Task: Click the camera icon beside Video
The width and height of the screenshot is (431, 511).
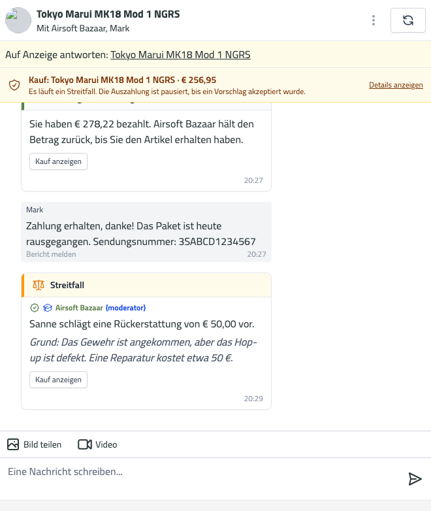Action: click(x=85, y=444)
